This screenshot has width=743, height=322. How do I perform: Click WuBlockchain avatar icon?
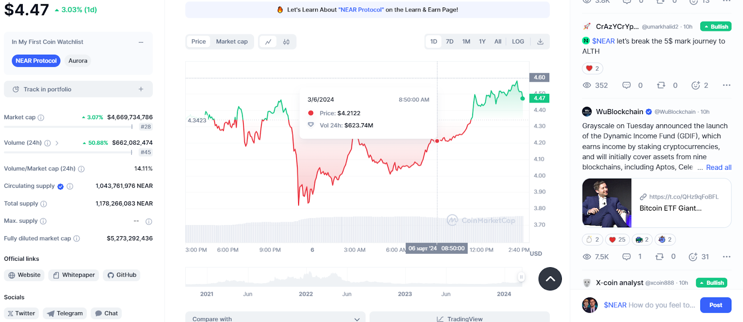587,112
